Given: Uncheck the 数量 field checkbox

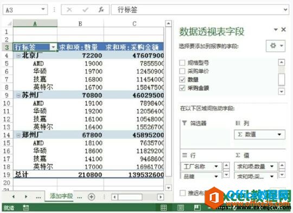Looking at the screenshot, I should [x=182, y=79].
